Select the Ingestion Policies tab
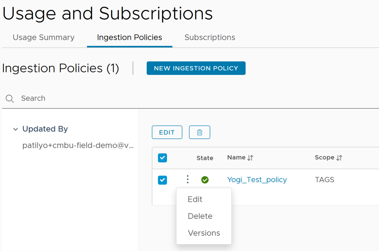379x251 pixels. 130,37
